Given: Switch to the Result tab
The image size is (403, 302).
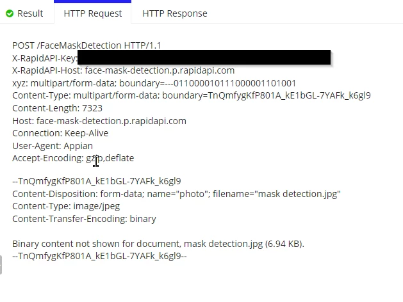Looking at the screenshot, I should point(25,13).
